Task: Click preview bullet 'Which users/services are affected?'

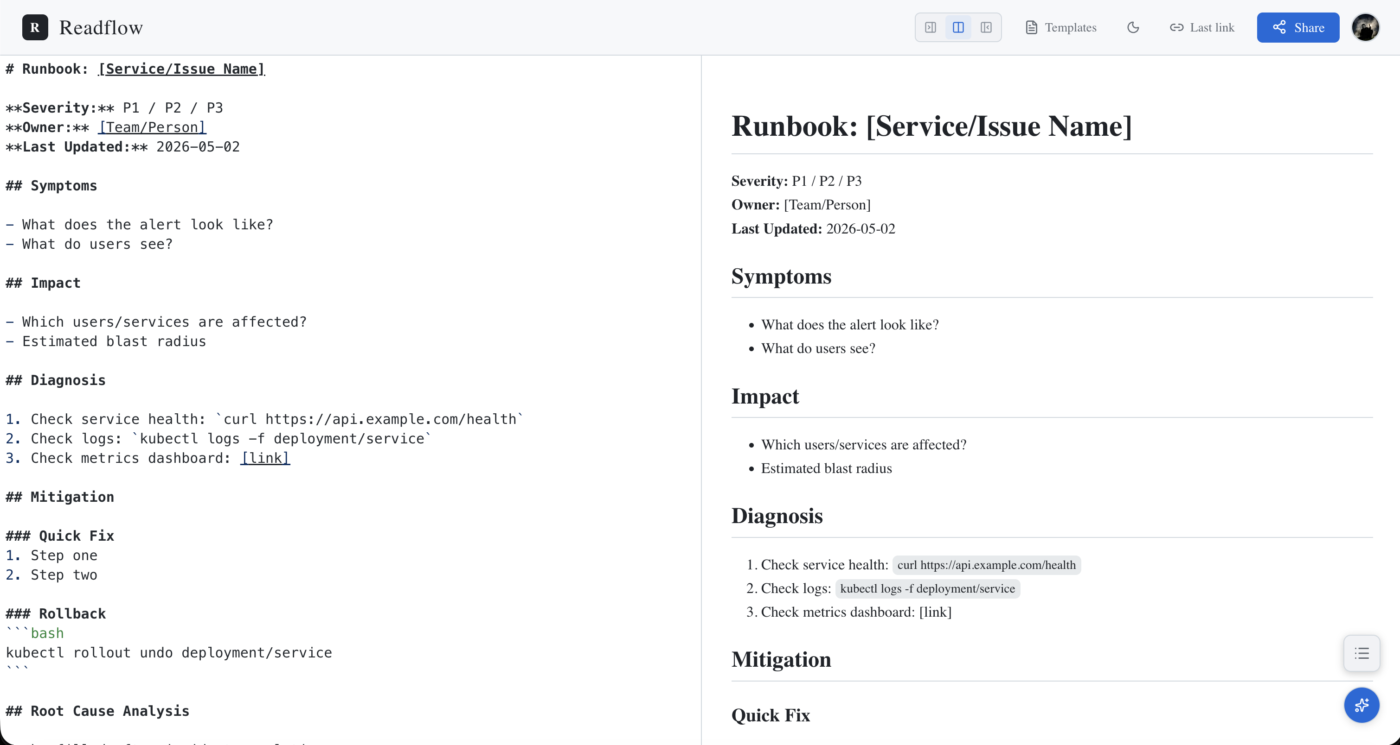Action: (x=864, y=444)
